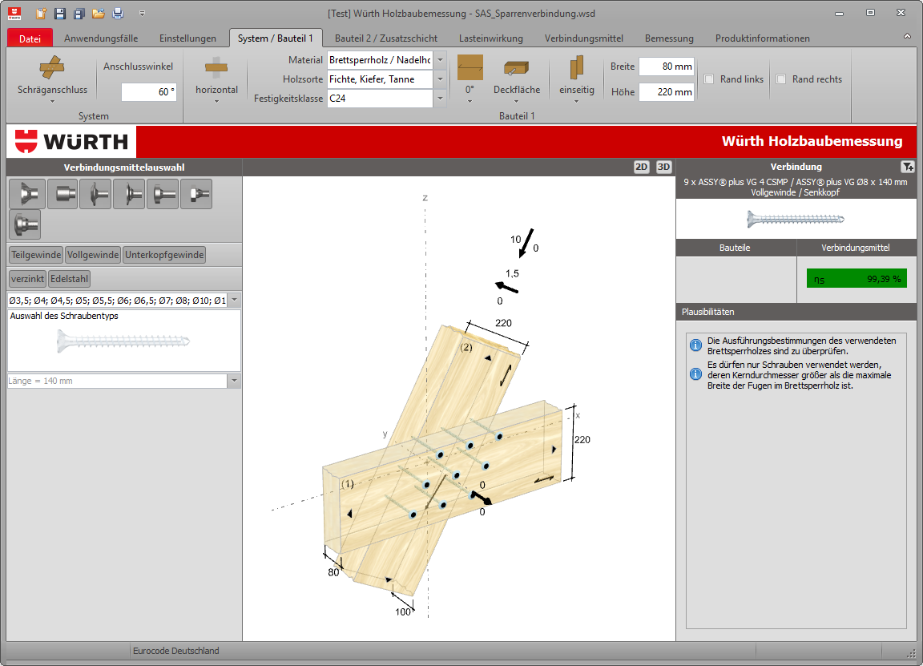The image size is (923, 666).
Task: Expand the Festigkeitsklasse dropdown
Action: click(441, 99)
